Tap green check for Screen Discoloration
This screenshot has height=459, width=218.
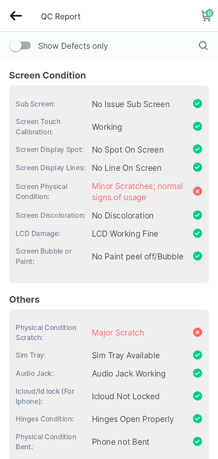pyautogui.click(x=197, y=215)
